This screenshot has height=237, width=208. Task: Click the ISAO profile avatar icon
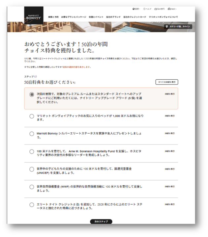169,9
